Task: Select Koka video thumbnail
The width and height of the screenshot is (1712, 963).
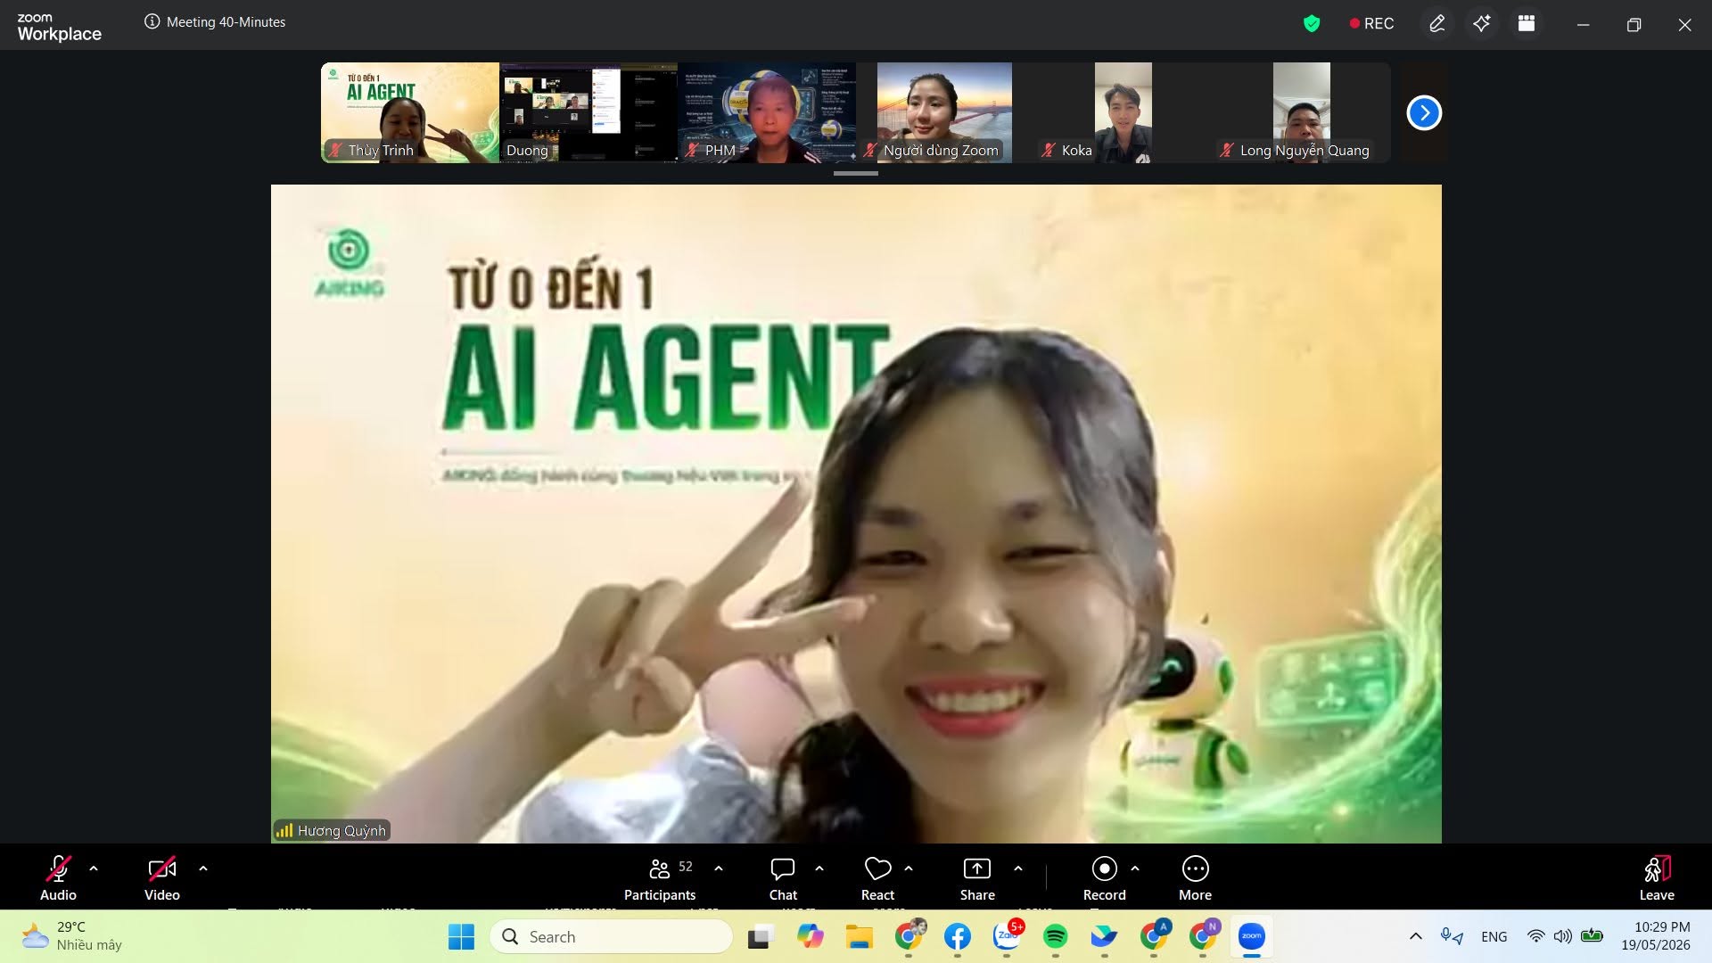Action: pyautogui.click(x=1123, y=112)
